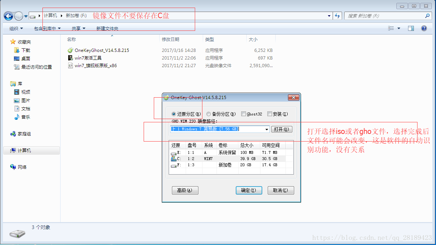The width and height of the screenshot is (436, 245).
Task: Select the 备份分区(B) radio button
Action: click(x=209, y=114)
